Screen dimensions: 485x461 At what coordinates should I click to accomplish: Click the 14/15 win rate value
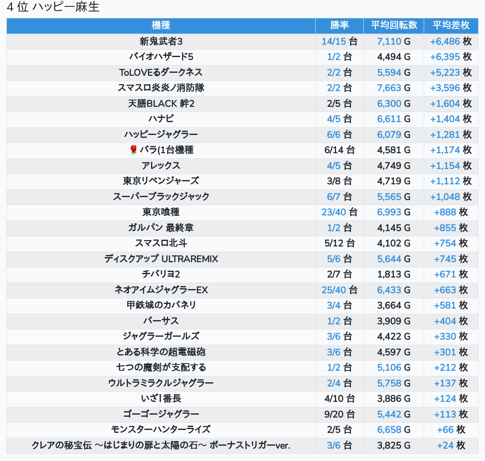coord(334,41)
